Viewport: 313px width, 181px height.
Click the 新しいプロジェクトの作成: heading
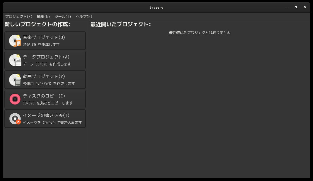tap(37, 25)
